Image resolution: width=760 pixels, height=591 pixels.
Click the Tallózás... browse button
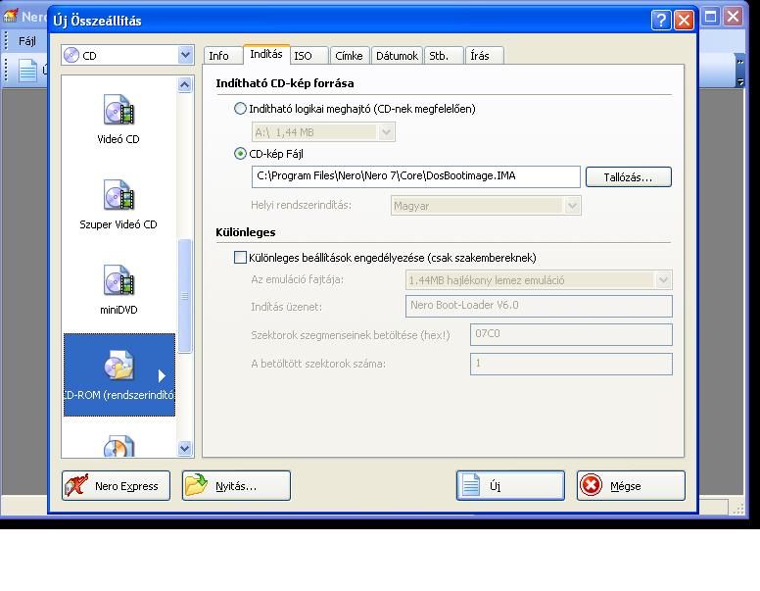tap(628, 177)
